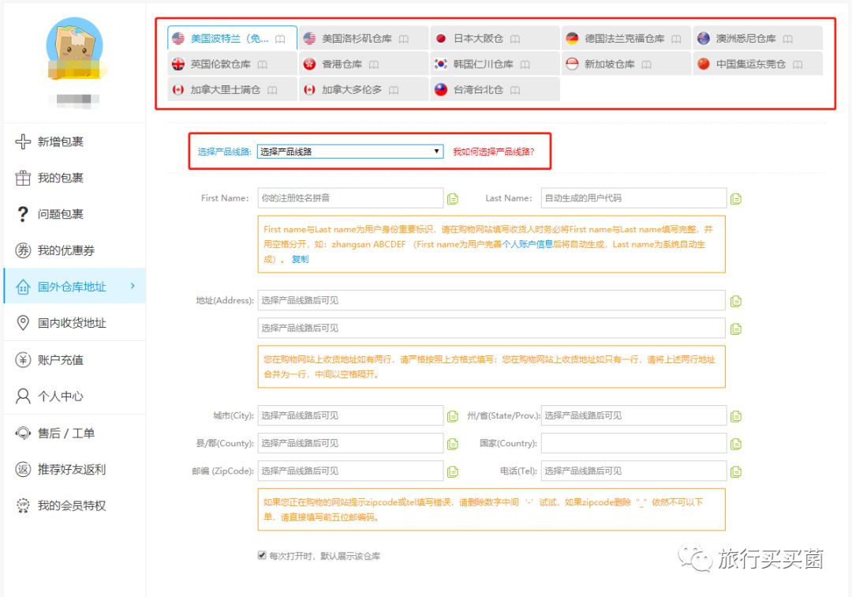Click the copy icon beside the ZipCode field

[x=453, y=470]
